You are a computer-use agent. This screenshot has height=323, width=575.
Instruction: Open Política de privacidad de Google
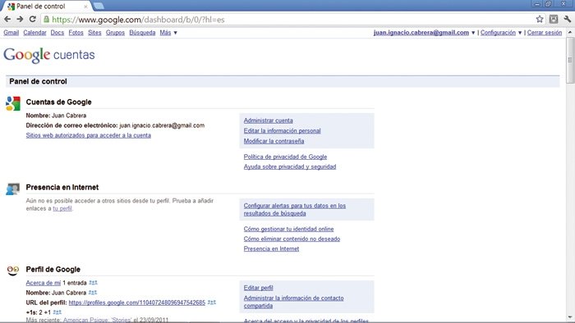(285, 157)
